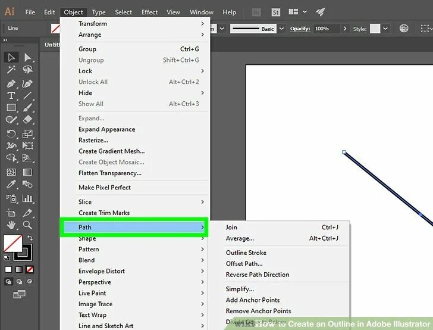Image resolution: width=433 pixels, height=330 pixels.
Task: Select the Shape Builder tool
Action: [11, 158]
